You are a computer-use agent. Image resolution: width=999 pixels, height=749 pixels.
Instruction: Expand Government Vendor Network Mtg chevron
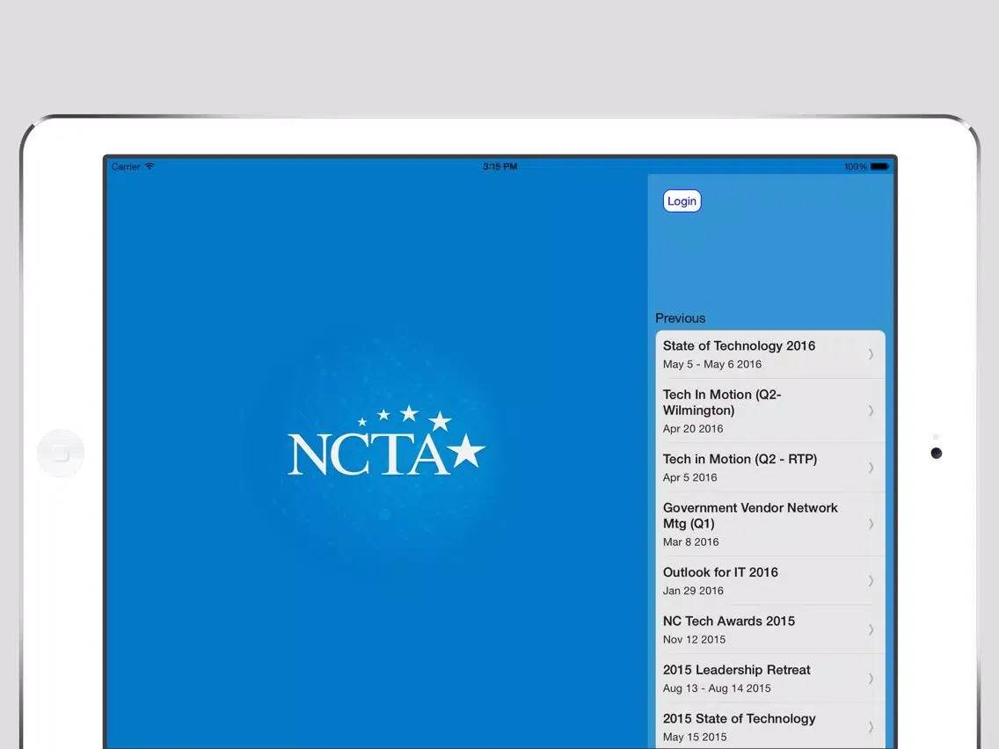tap(871, 524)
